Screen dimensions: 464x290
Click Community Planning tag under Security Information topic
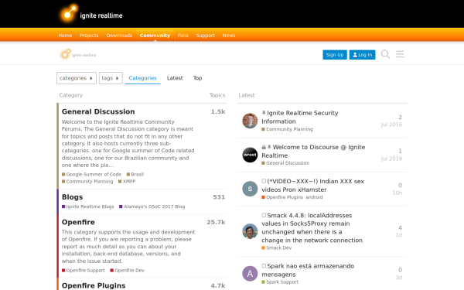click(287, 129)
